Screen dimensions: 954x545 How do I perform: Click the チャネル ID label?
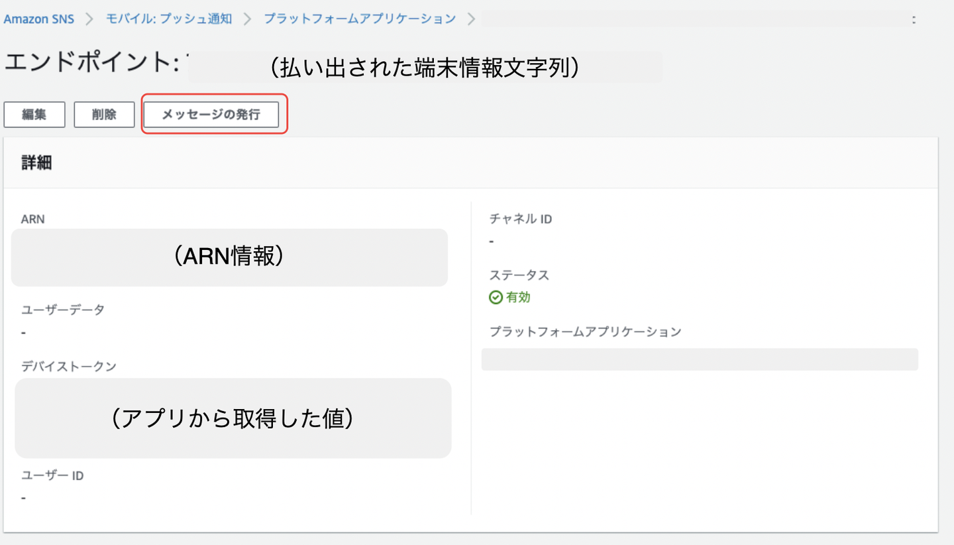[520, 219]
